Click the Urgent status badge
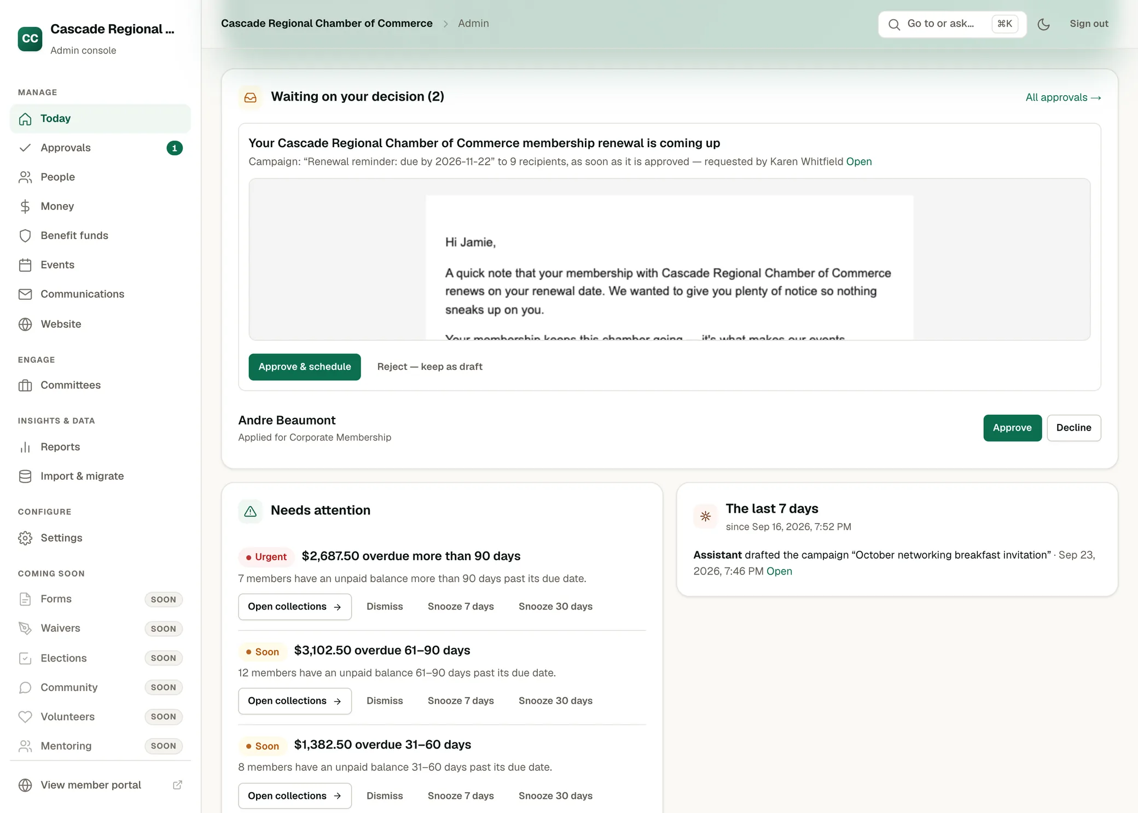Image resolution: width=1138 pixels, height=813 pixels. click(x=266, y=557)
